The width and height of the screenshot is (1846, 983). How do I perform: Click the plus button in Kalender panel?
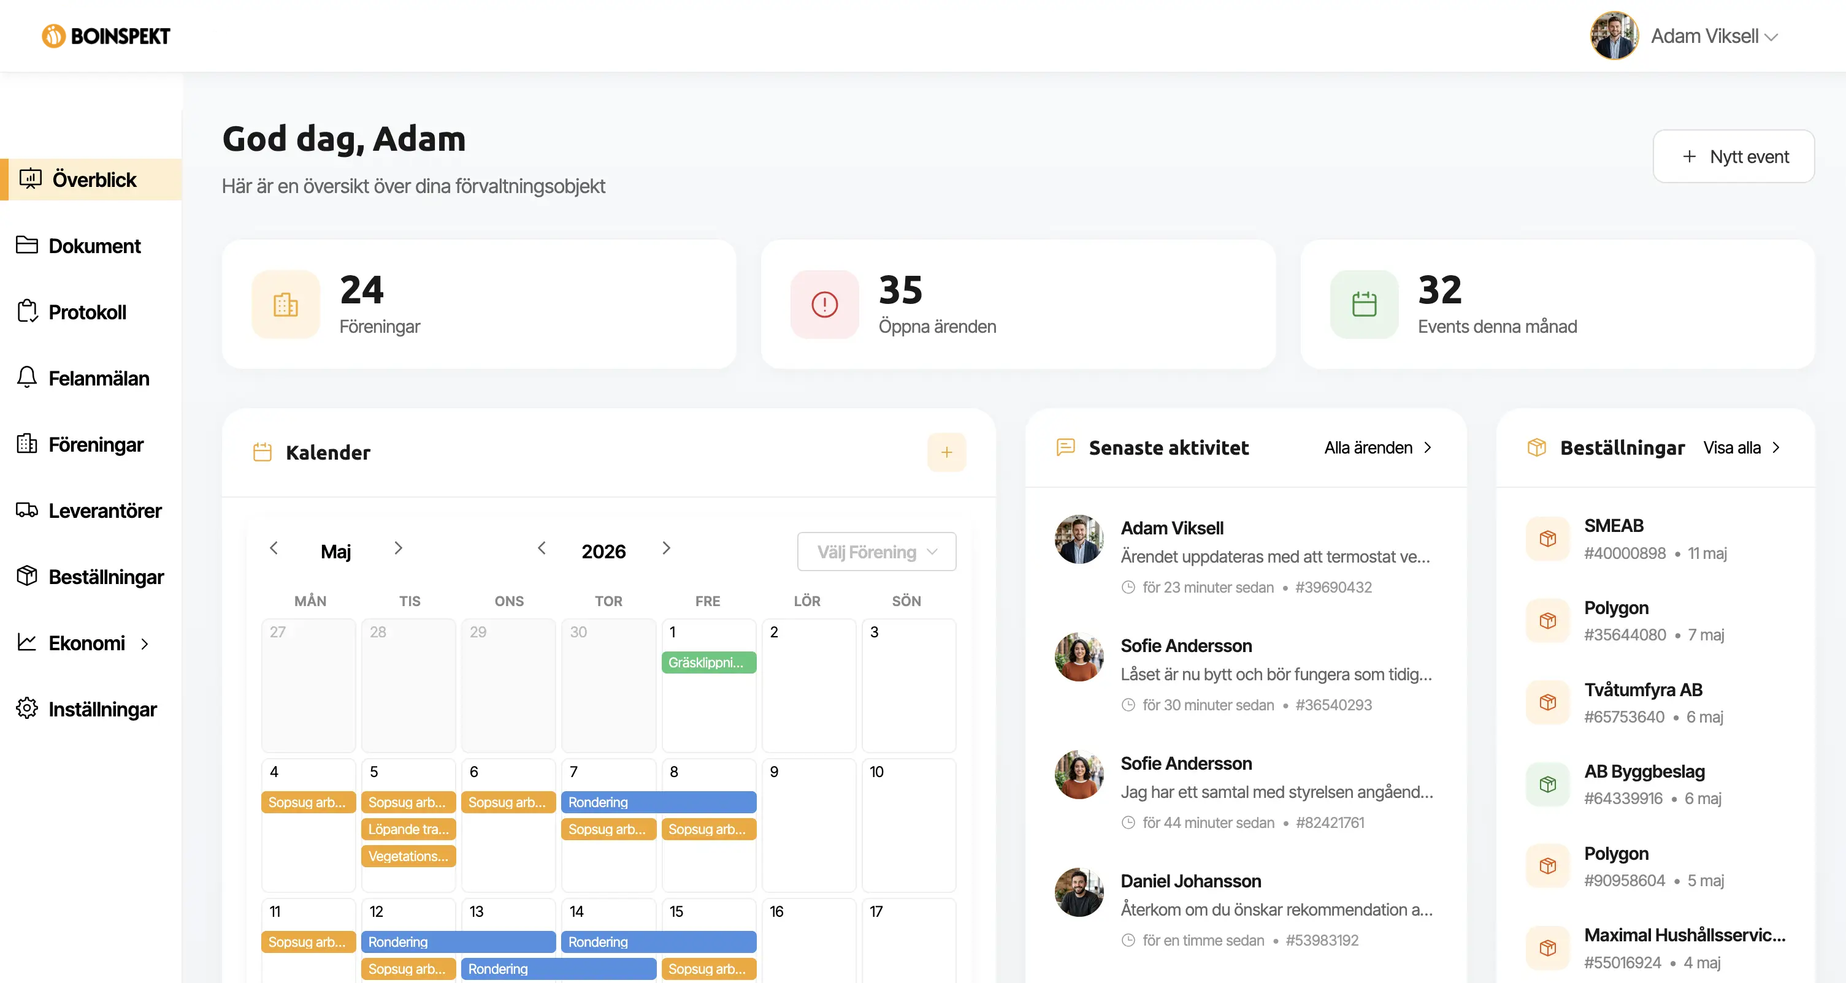(946, 452)
